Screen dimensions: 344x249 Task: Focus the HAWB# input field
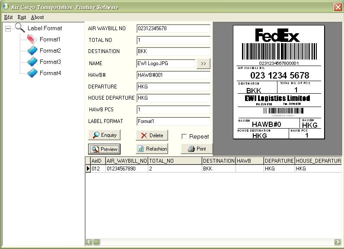pos(173,75)
